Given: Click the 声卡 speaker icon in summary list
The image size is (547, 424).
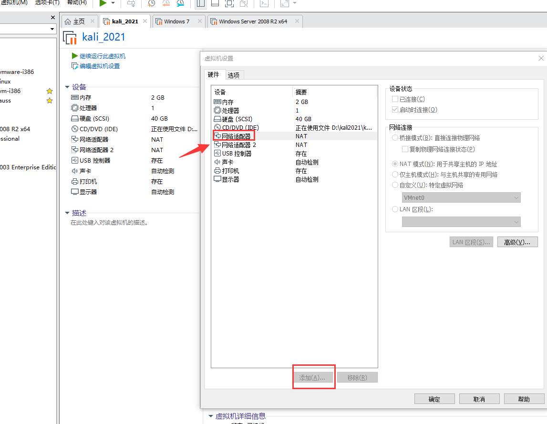Looking at the screenshot, I should 75,171.
